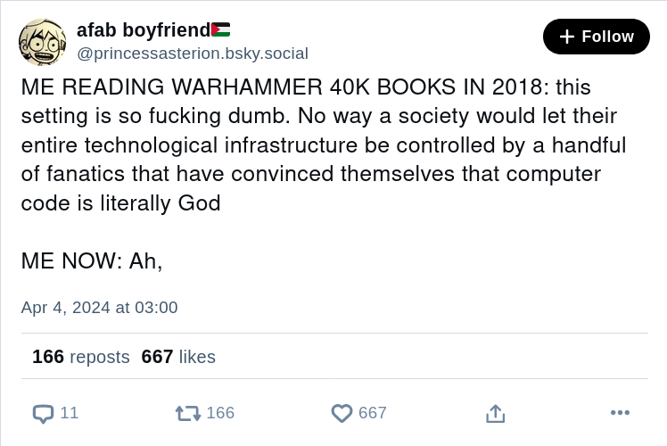Open the @princessasterion.bsky.social handle link
This screenshot has height=446, width=667.
193,54
